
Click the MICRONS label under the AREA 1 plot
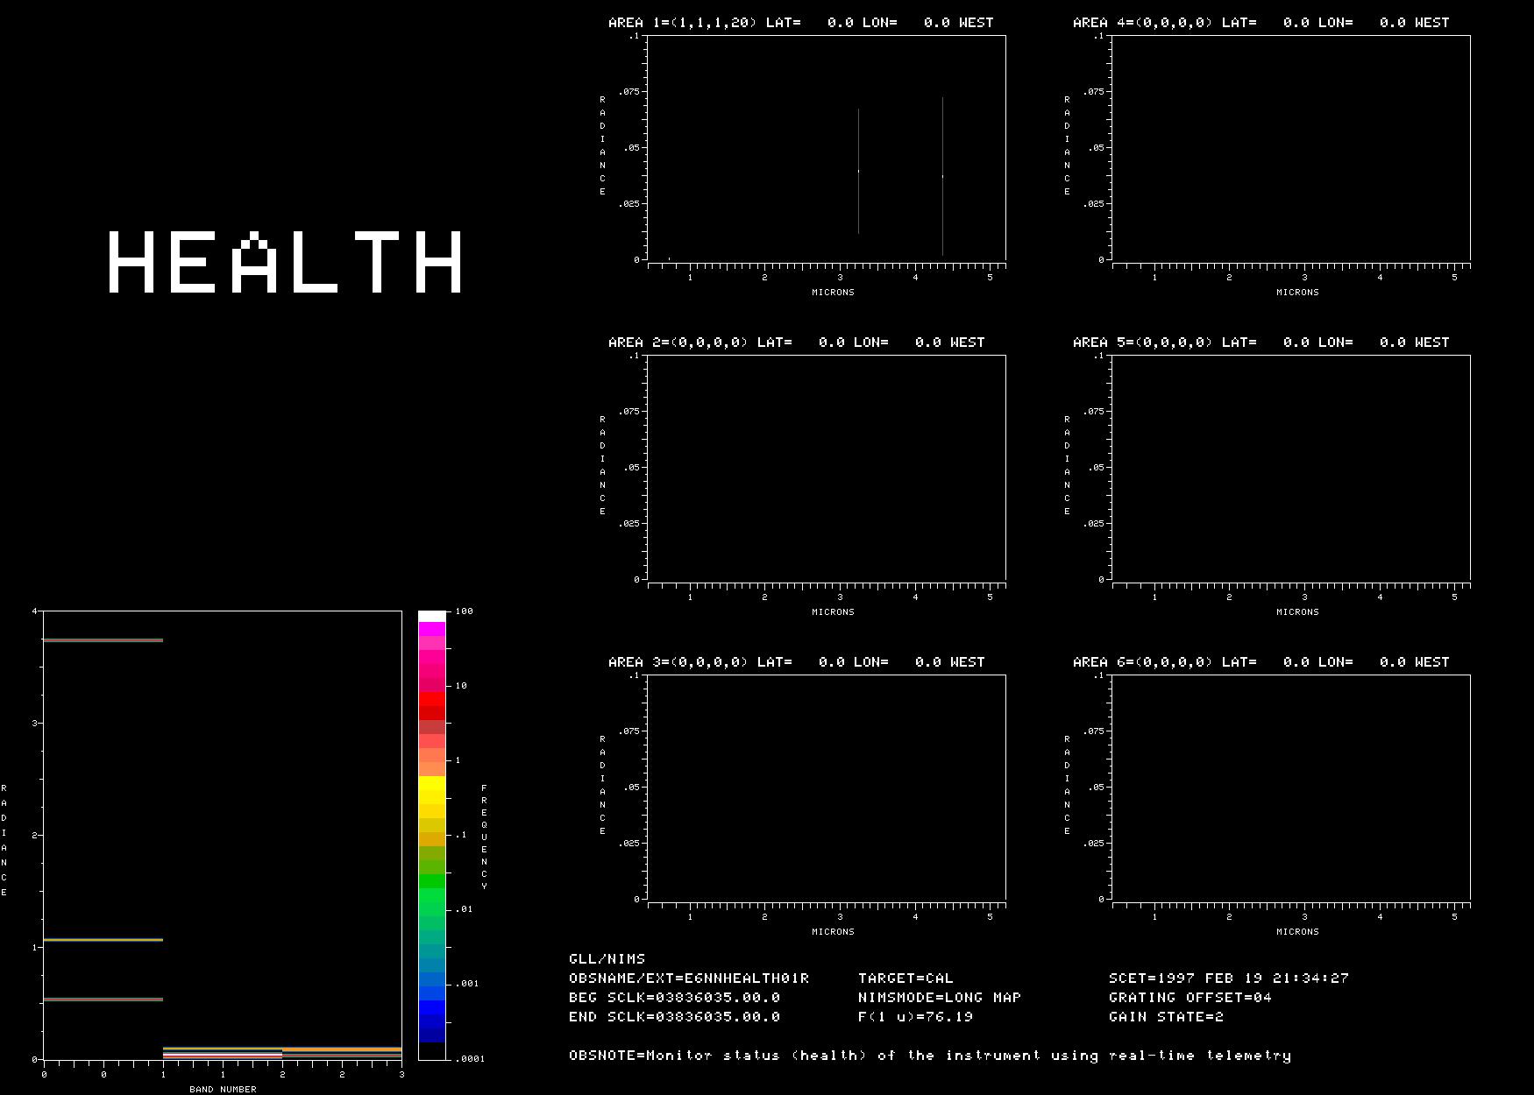[833, 293]
